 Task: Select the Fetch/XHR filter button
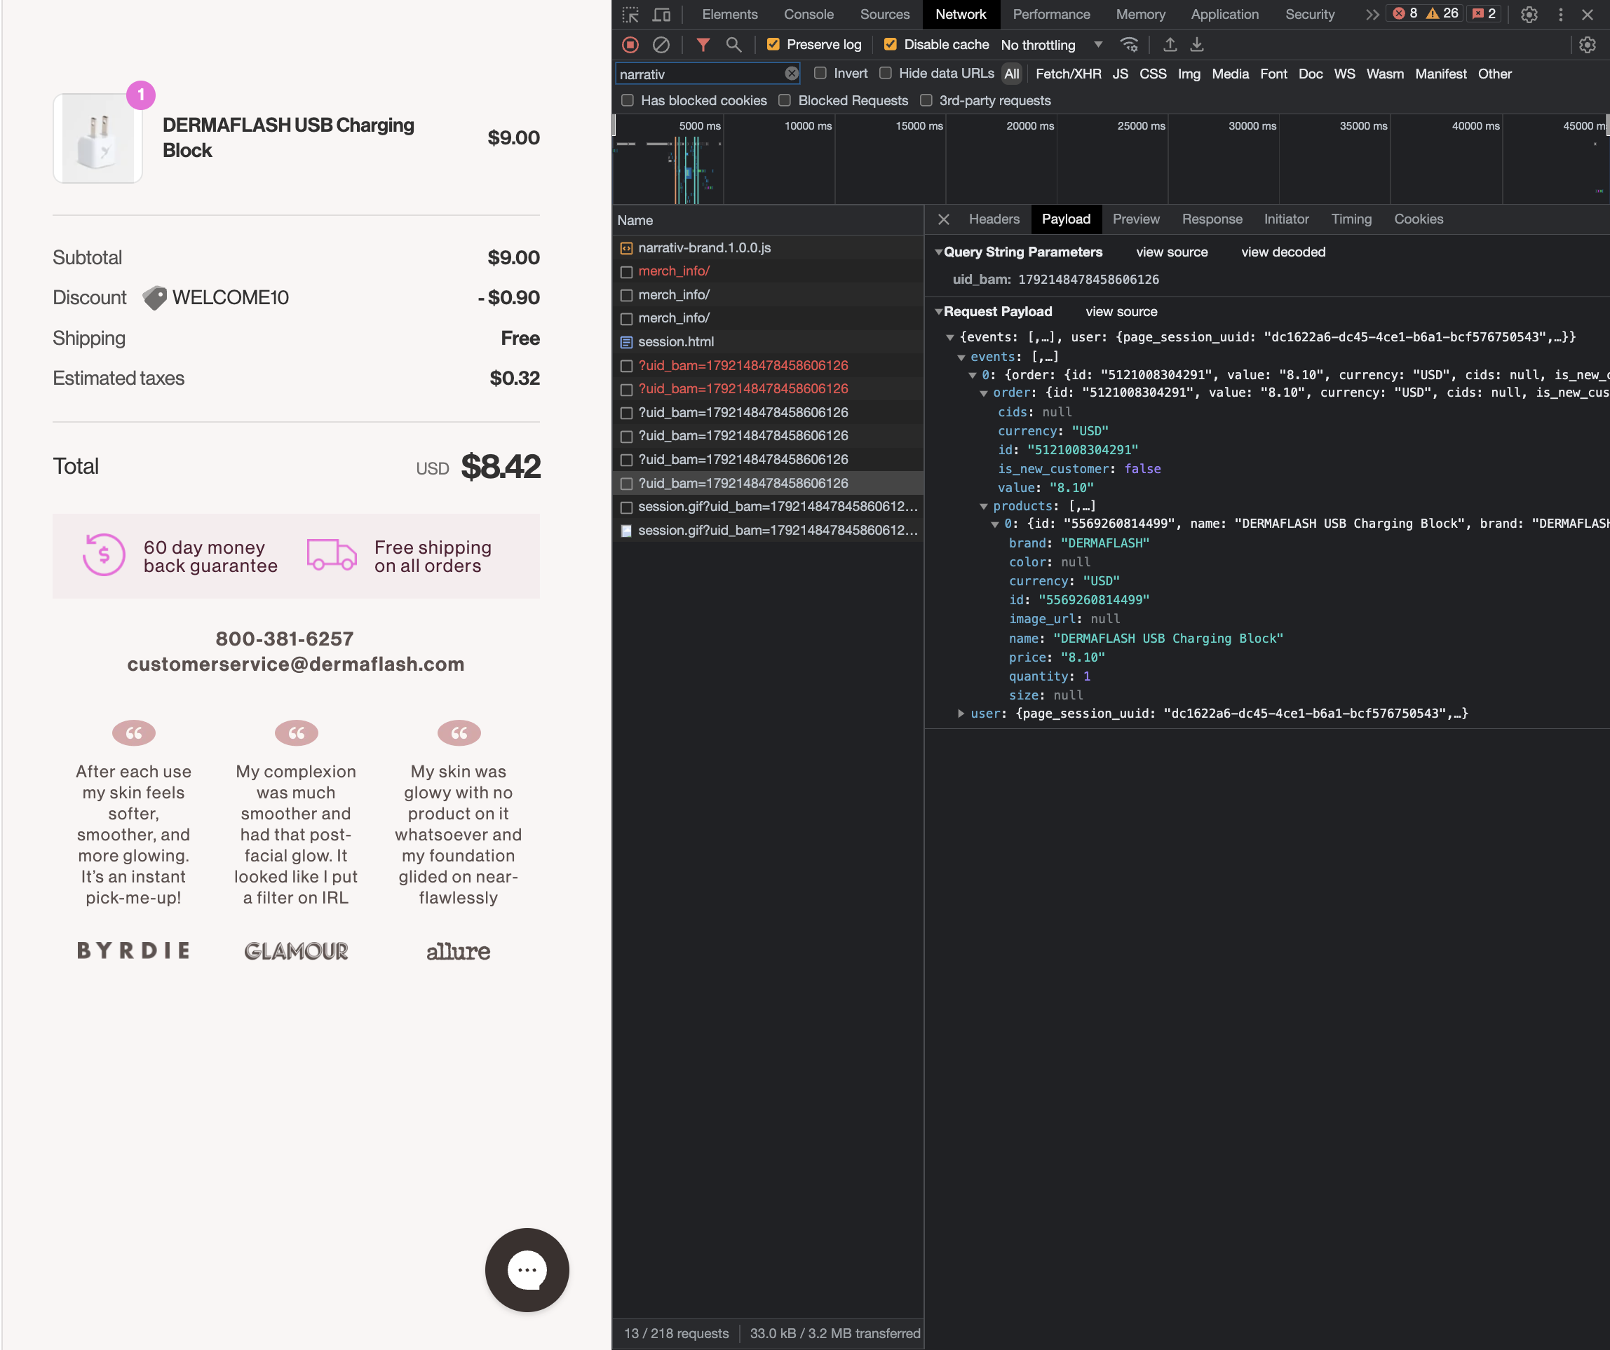pos(1068,74)
